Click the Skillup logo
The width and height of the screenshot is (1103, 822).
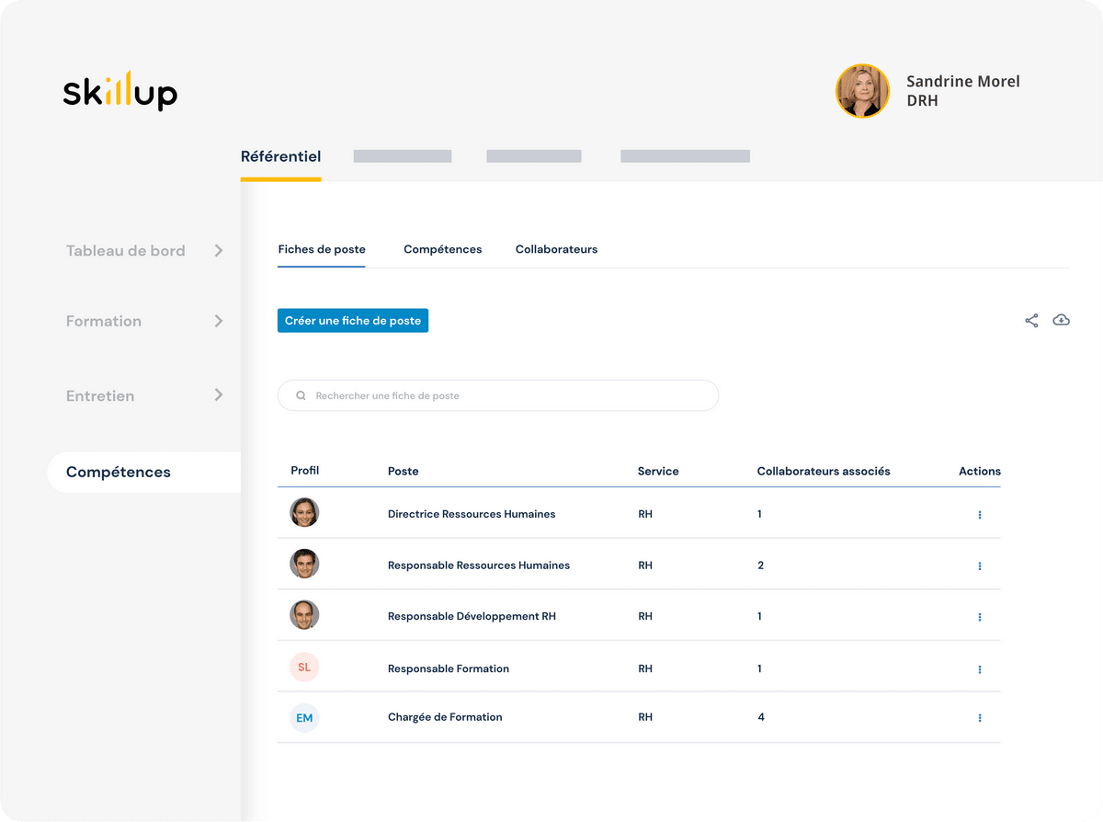tap(120, 91)
